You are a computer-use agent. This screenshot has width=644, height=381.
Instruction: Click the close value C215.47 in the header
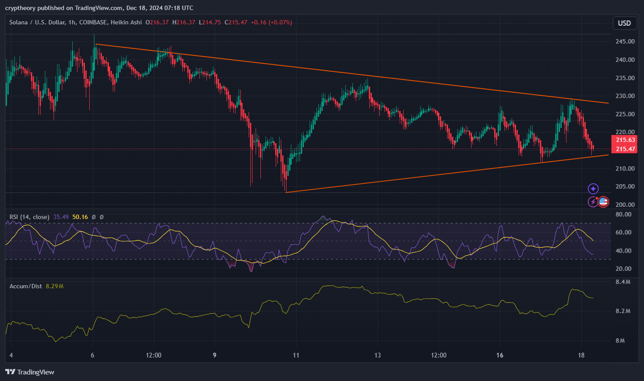(236, 22)
